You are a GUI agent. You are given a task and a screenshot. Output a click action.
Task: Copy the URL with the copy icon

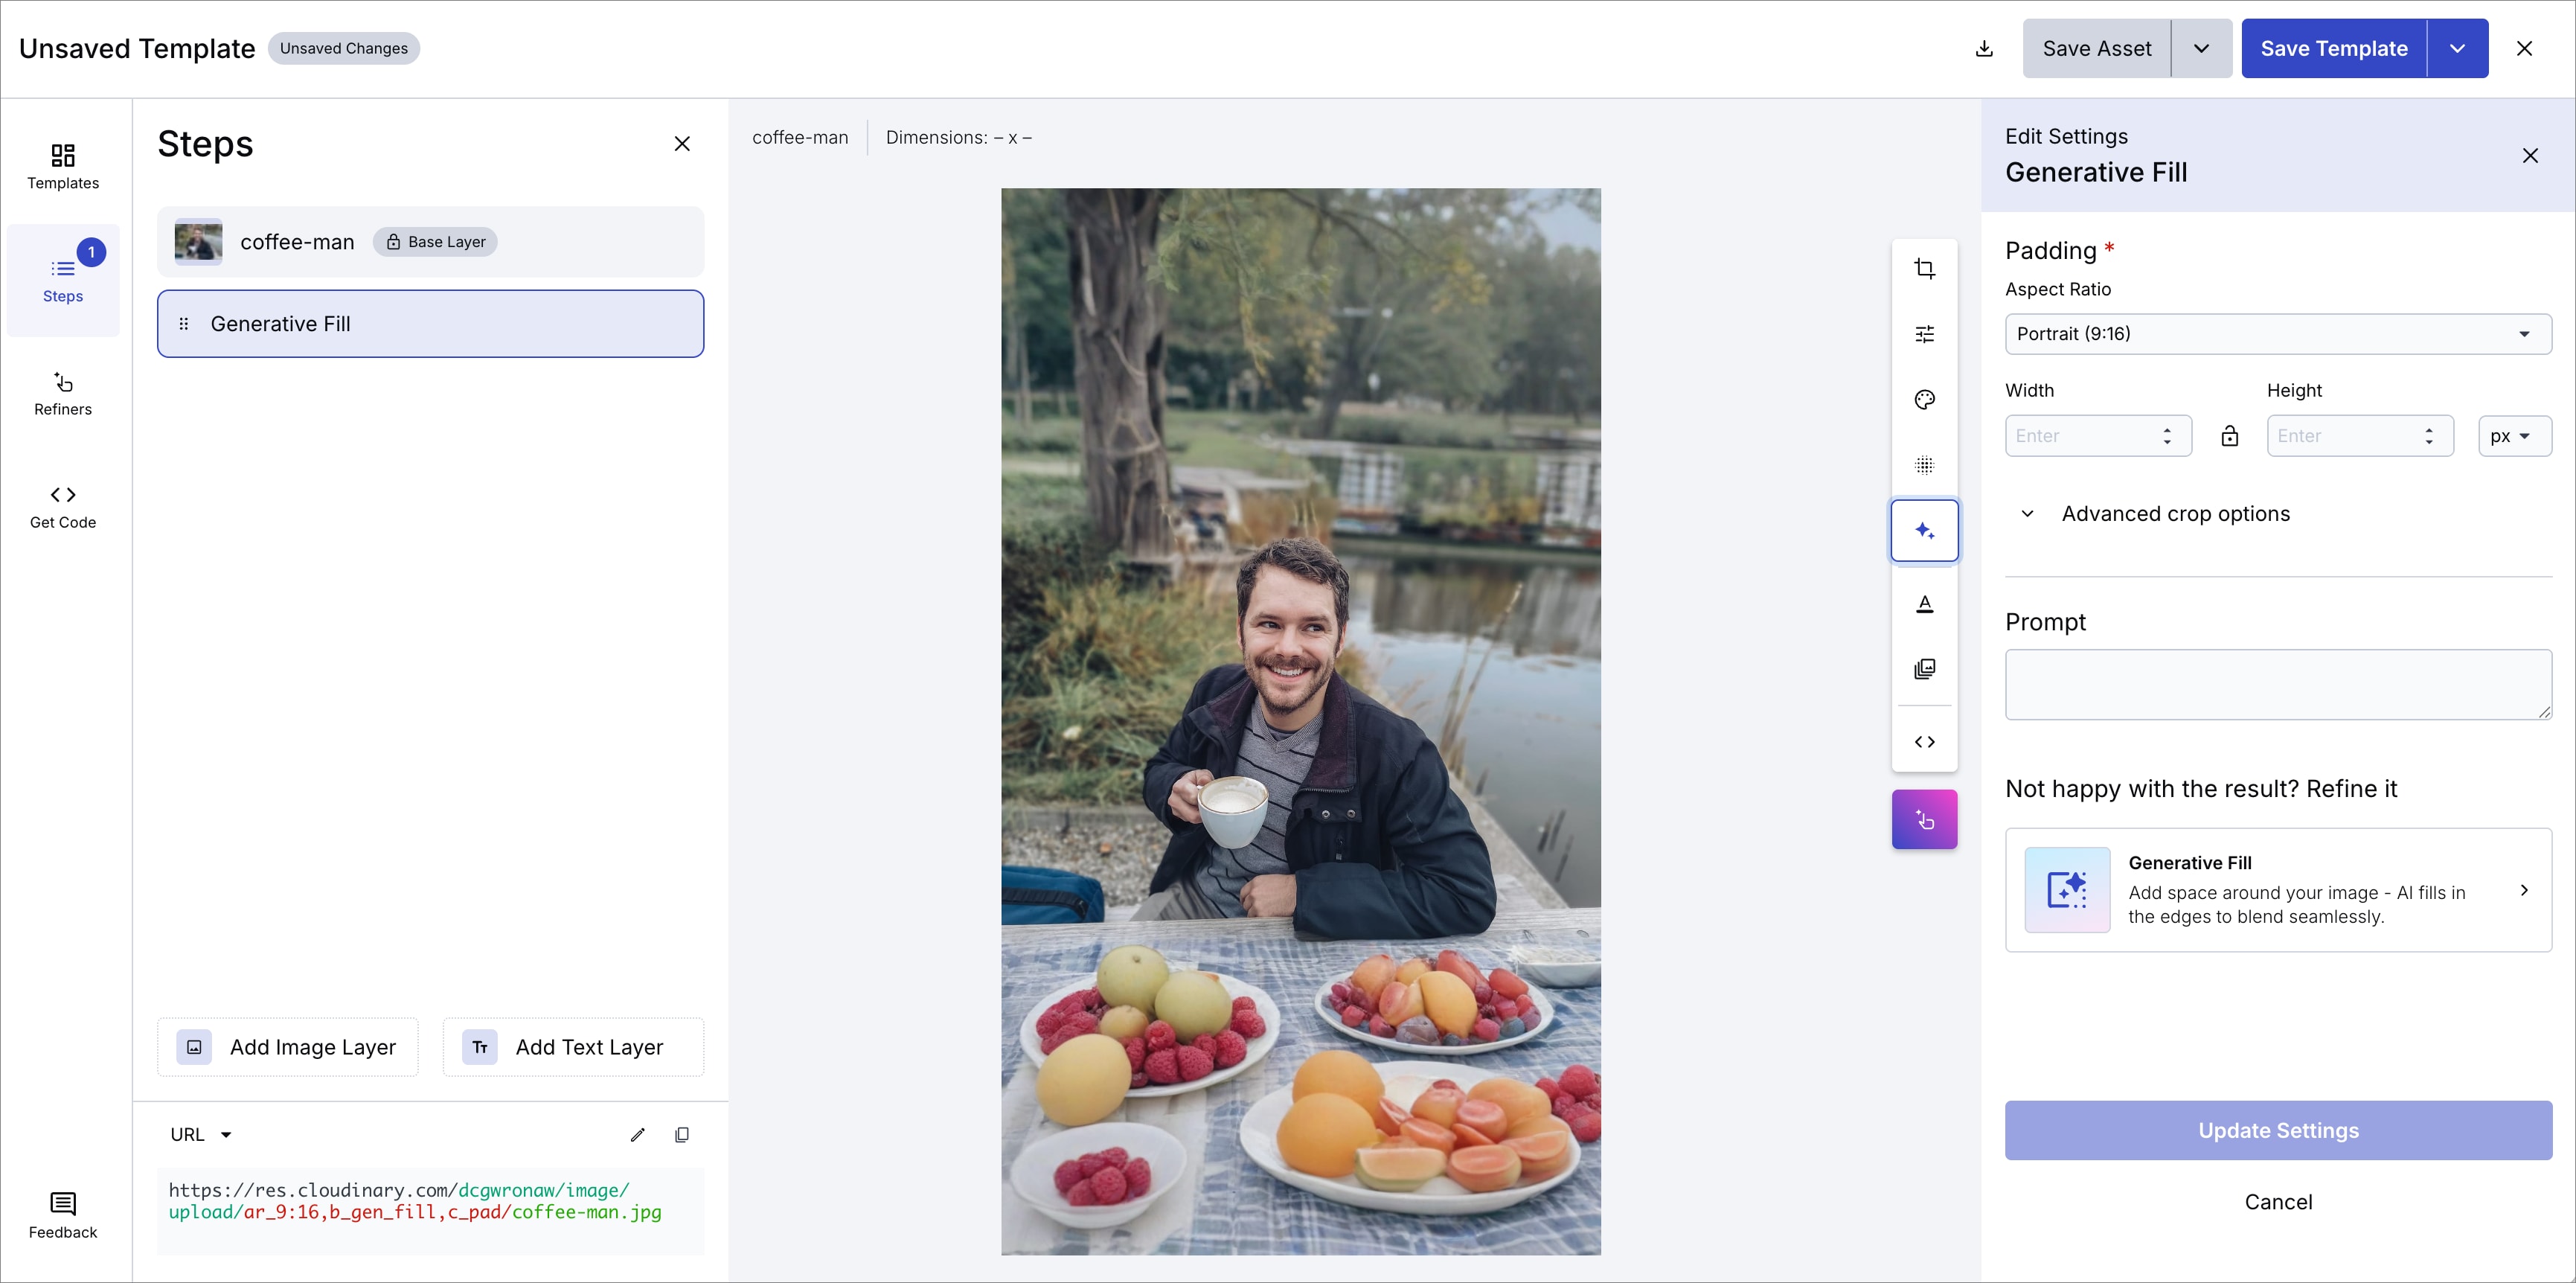tap(682, 1135)
